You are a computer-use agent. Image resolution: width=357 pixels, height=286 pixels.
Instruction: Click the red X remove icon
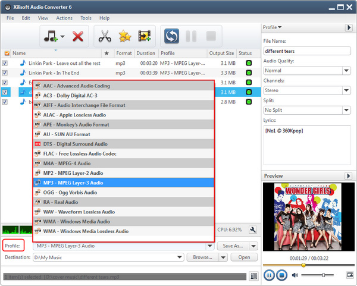[77, 36]
